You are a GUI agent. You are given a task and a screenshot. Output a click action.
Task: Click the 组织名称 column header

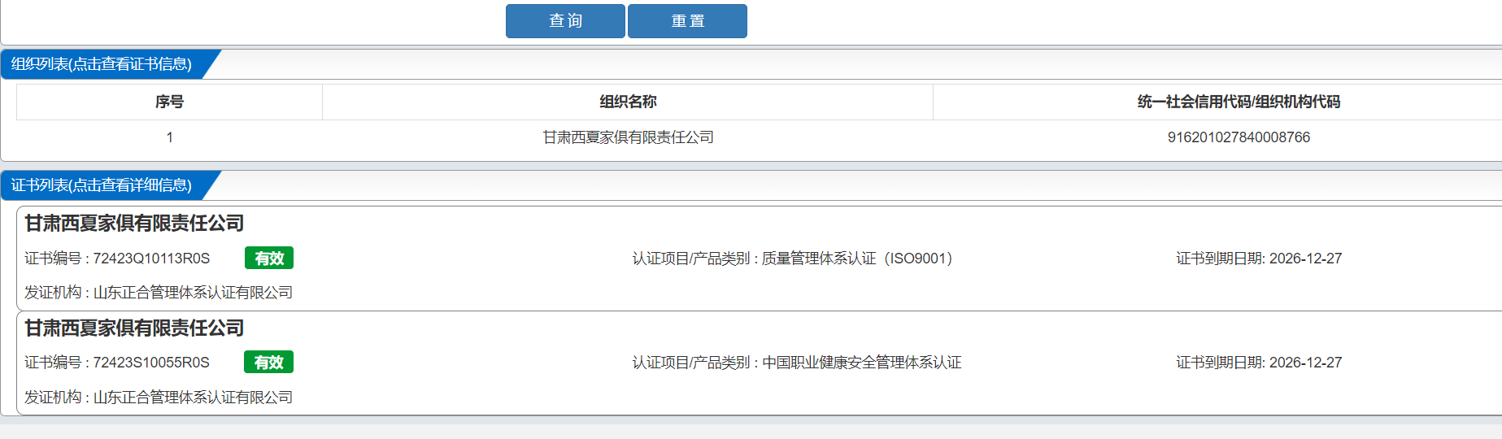(x=628, y=102)
